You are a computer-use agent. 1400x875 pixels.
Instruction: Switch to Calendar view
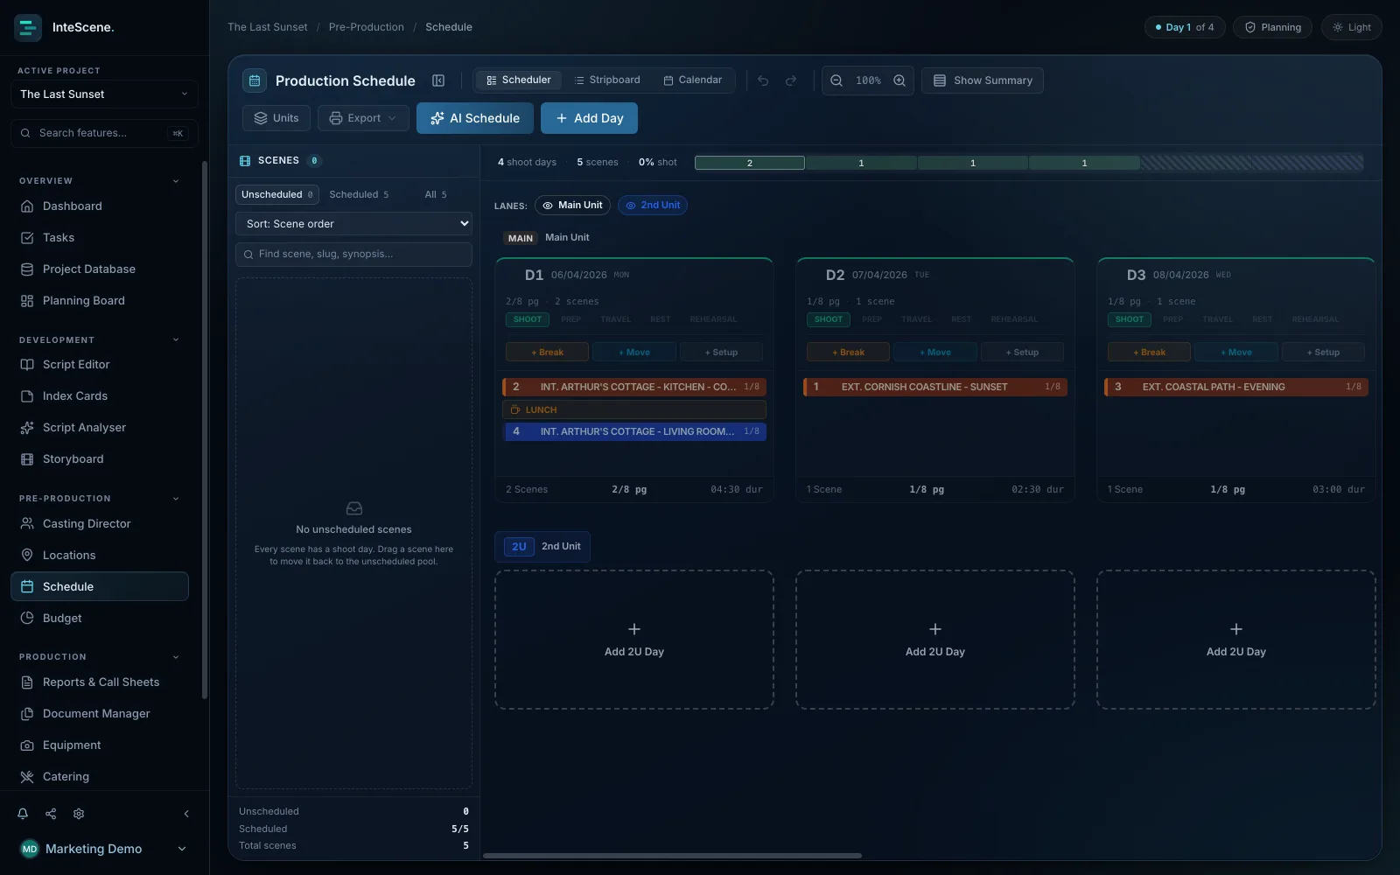(x=693, y=80)
